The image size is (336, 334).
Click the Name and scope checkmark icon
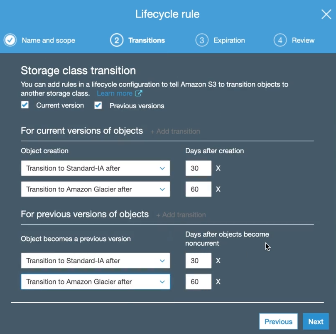10,40
